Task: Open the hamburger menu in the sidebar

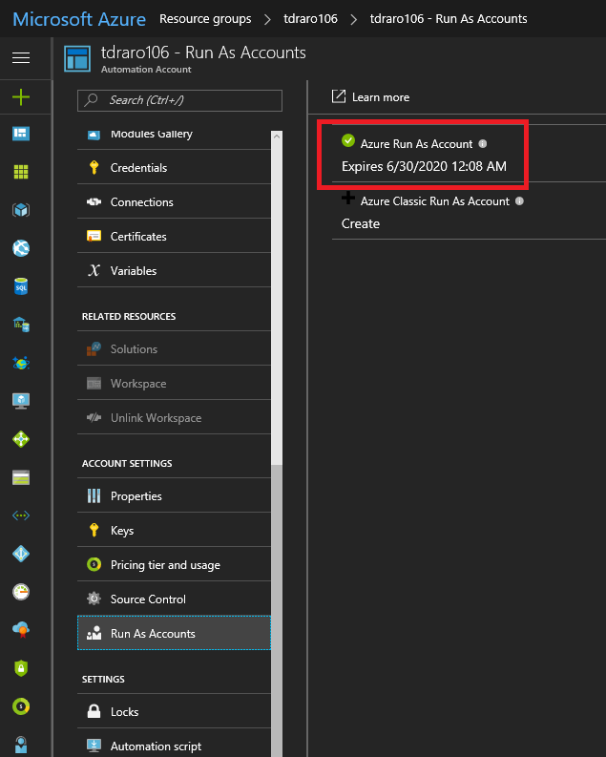Action: pyautogui.click(x=21, y=58)
